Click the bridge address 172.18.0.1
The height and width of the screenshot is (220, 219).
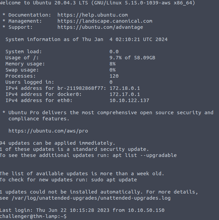[125, 88]
